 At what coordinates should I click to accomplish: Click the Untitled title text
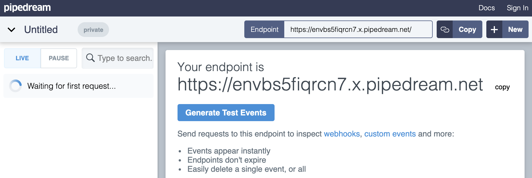pyautogui.click(x=41, y=30)
